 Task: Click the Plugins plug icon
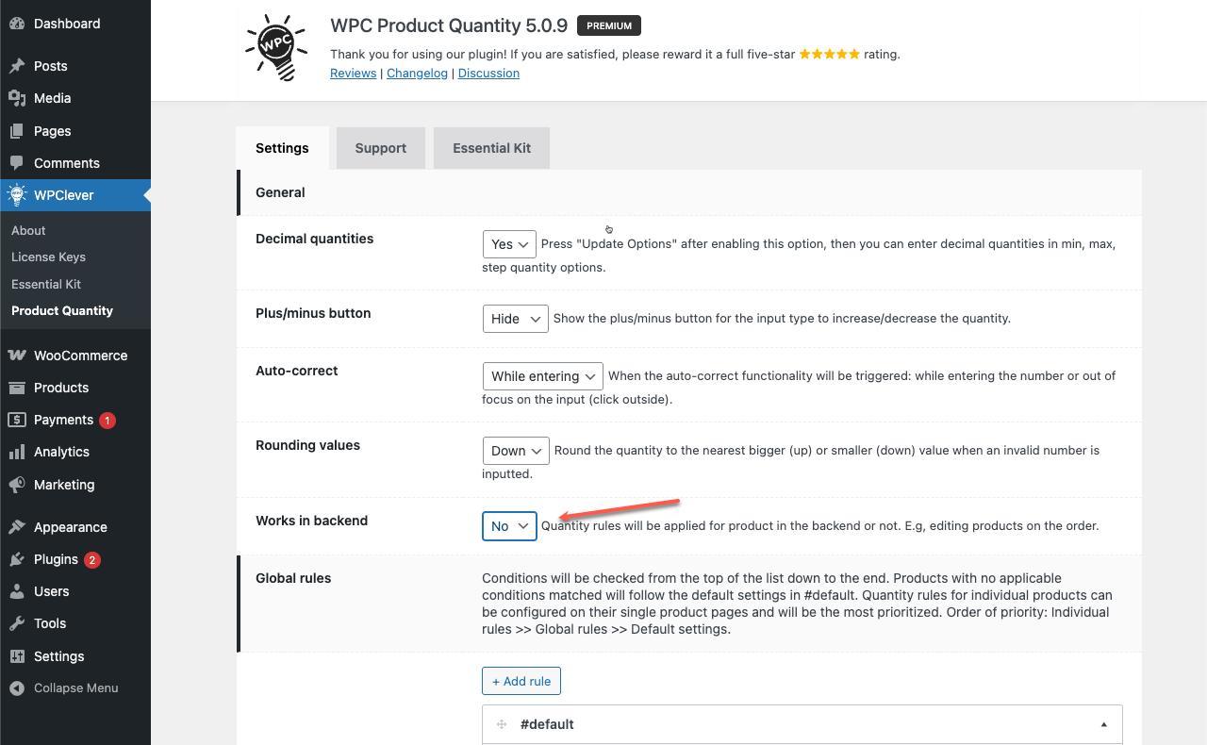pos(17,559)
